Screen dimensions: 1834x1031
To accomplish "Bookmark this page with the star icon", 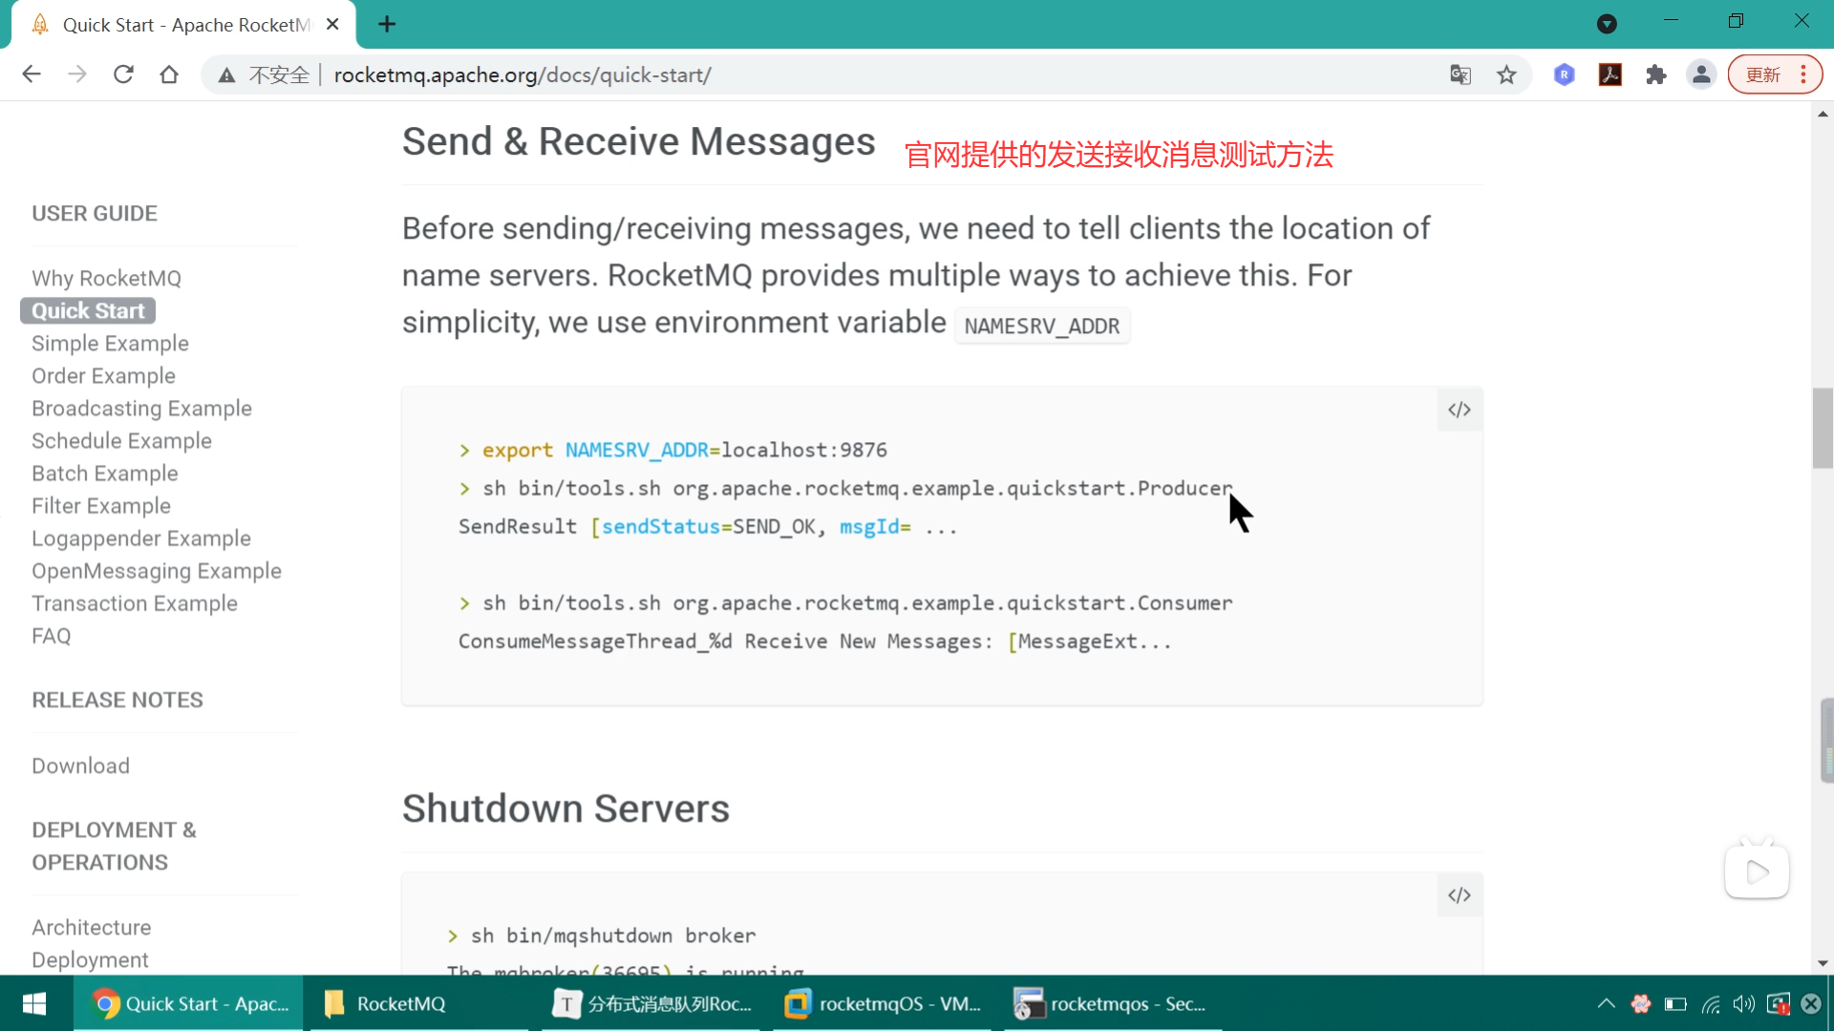I will (x=1506, y=74).
